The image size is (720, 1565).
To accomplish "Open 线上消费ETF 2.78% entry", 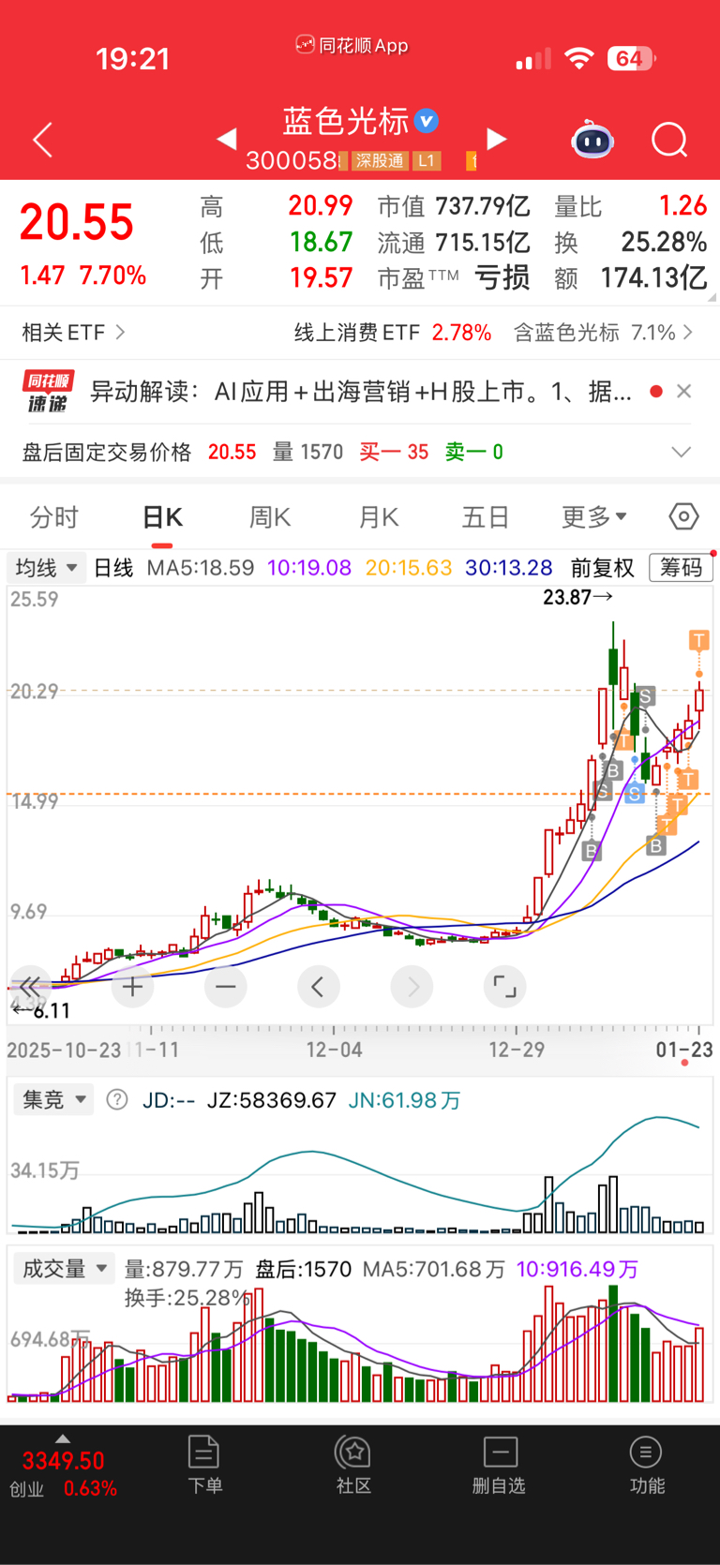I will pos(393,333).
